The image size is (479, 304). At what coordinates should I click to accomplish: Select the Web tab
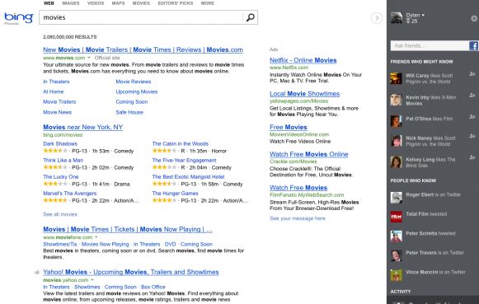point(49,3)
